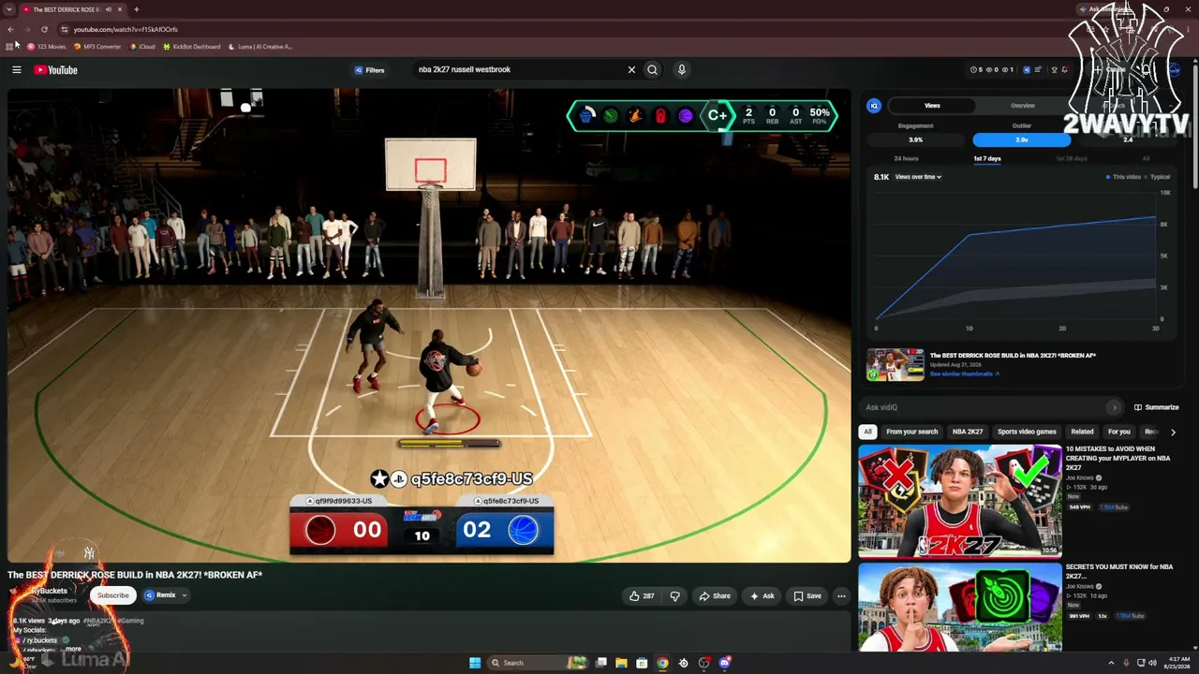Share the Derrick Rose build video
The height and width of the screenshot is (674, 1199).
click(x=715, y=596)
